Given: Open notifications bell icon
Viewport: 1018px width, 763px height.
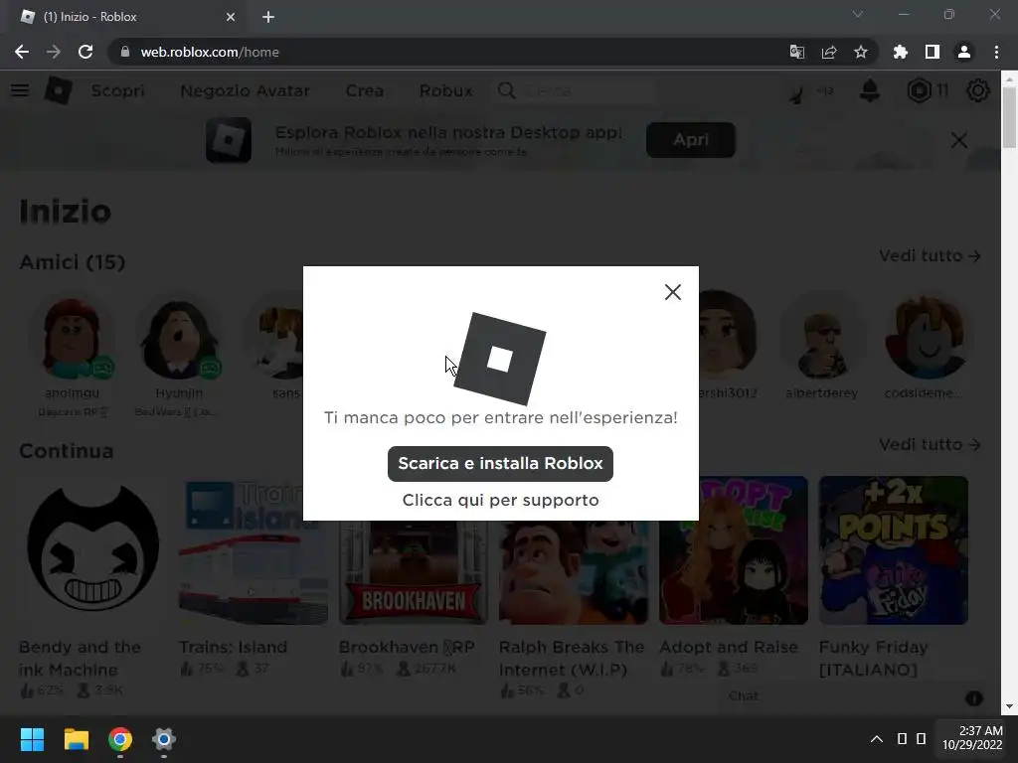Looking at the screenshot, I should tap(869, 90).
